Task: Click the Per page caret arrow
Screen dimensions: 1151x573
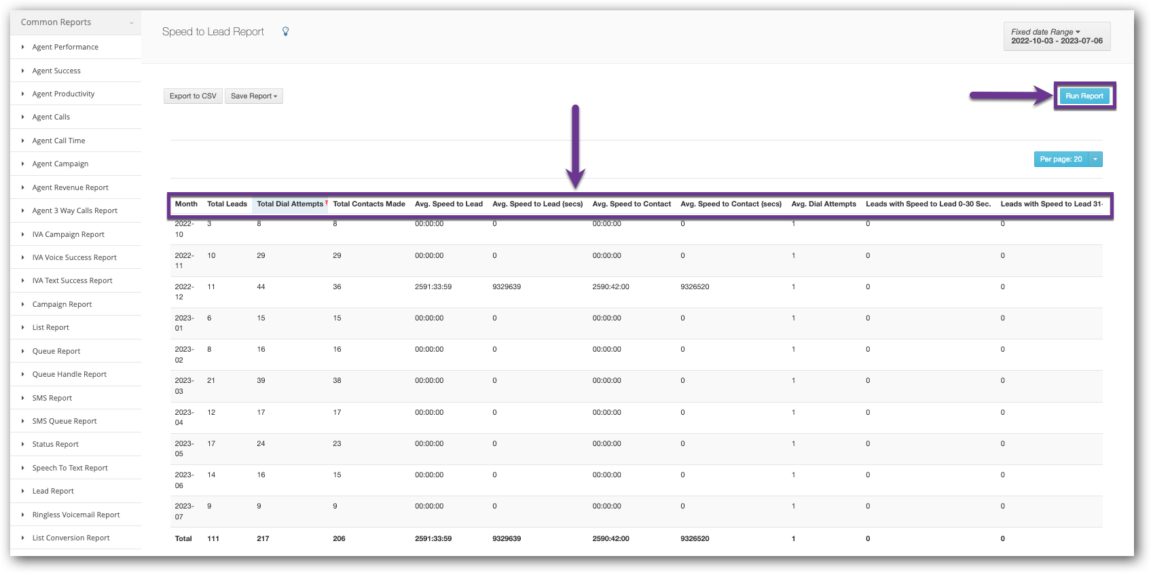Action: point(1095,160)
